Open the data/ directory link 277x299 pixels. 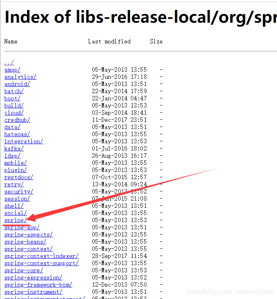[12, 127]
